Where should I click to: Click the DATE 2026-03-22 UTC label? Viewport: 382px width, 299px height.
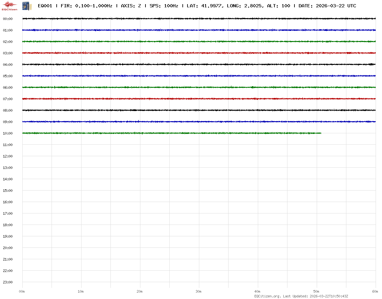click(327, 6)
